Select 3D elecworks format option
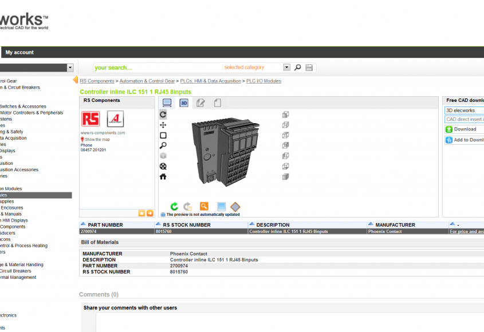This screenshot has height=332, width=484. [465, 110]
